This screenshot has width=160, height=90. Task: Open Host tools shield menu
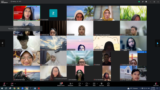pyautogui.click(x=101, y=84)
